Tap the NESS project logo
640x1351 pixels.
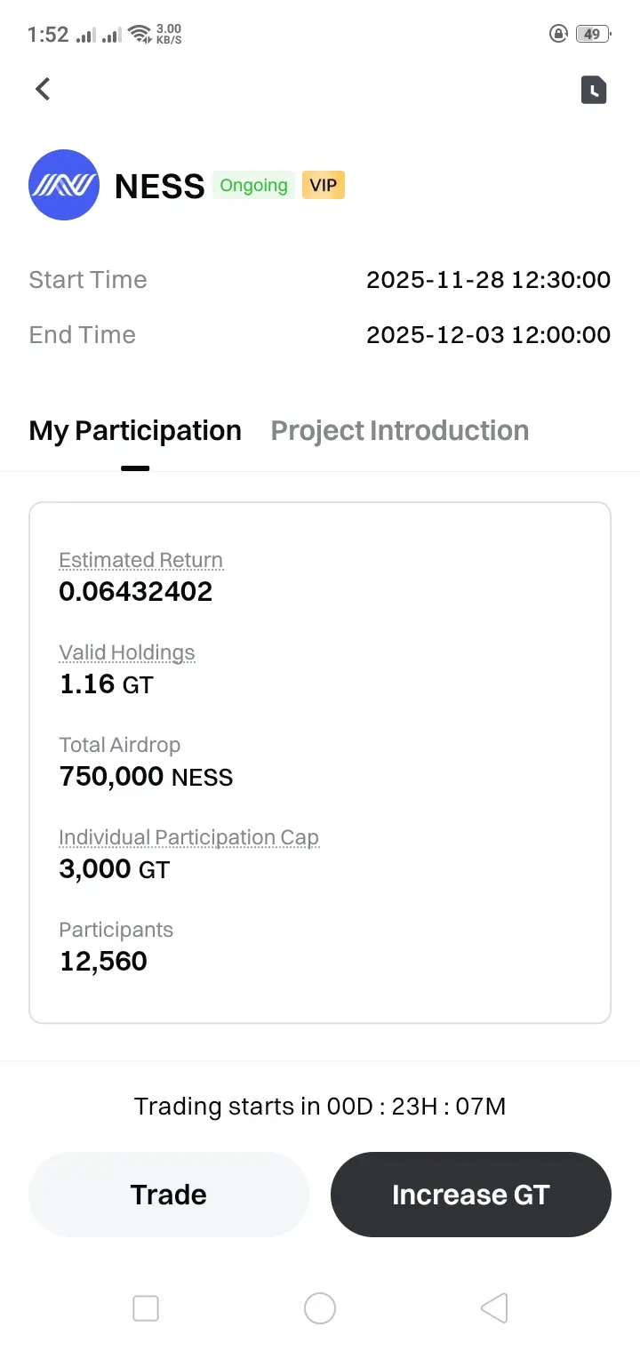coord(63,185)
